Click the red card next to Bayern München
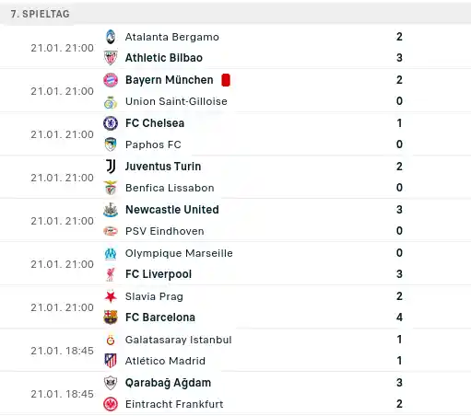 coord(226,80)
